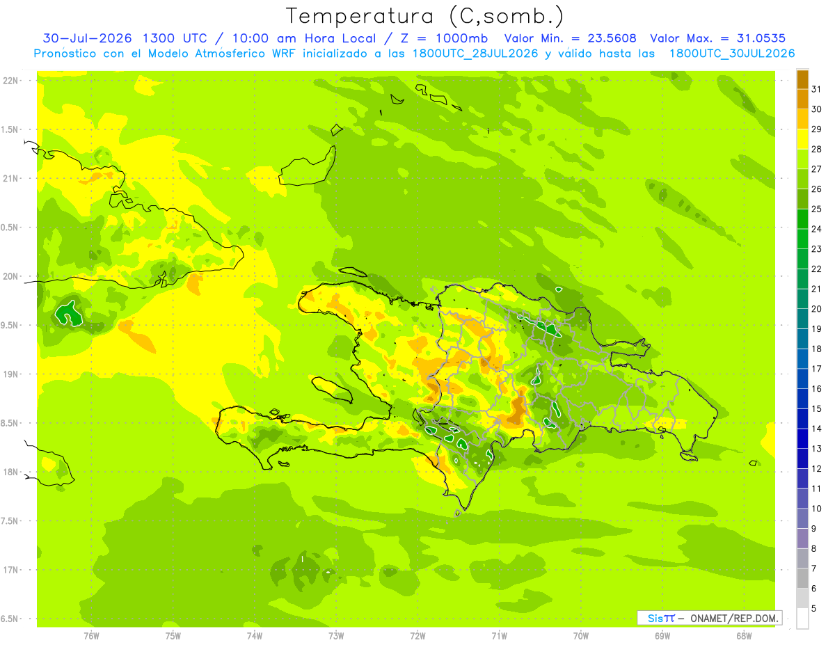Click the orange legend band between 30 and 31
835x645 pixels.
802,99
